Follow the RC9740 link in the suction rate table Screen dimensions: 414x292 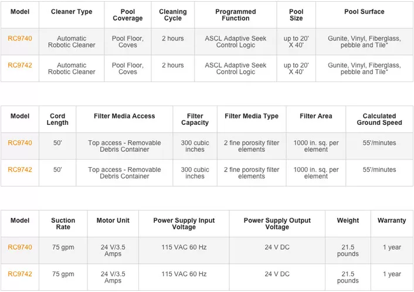click(20, 247)
